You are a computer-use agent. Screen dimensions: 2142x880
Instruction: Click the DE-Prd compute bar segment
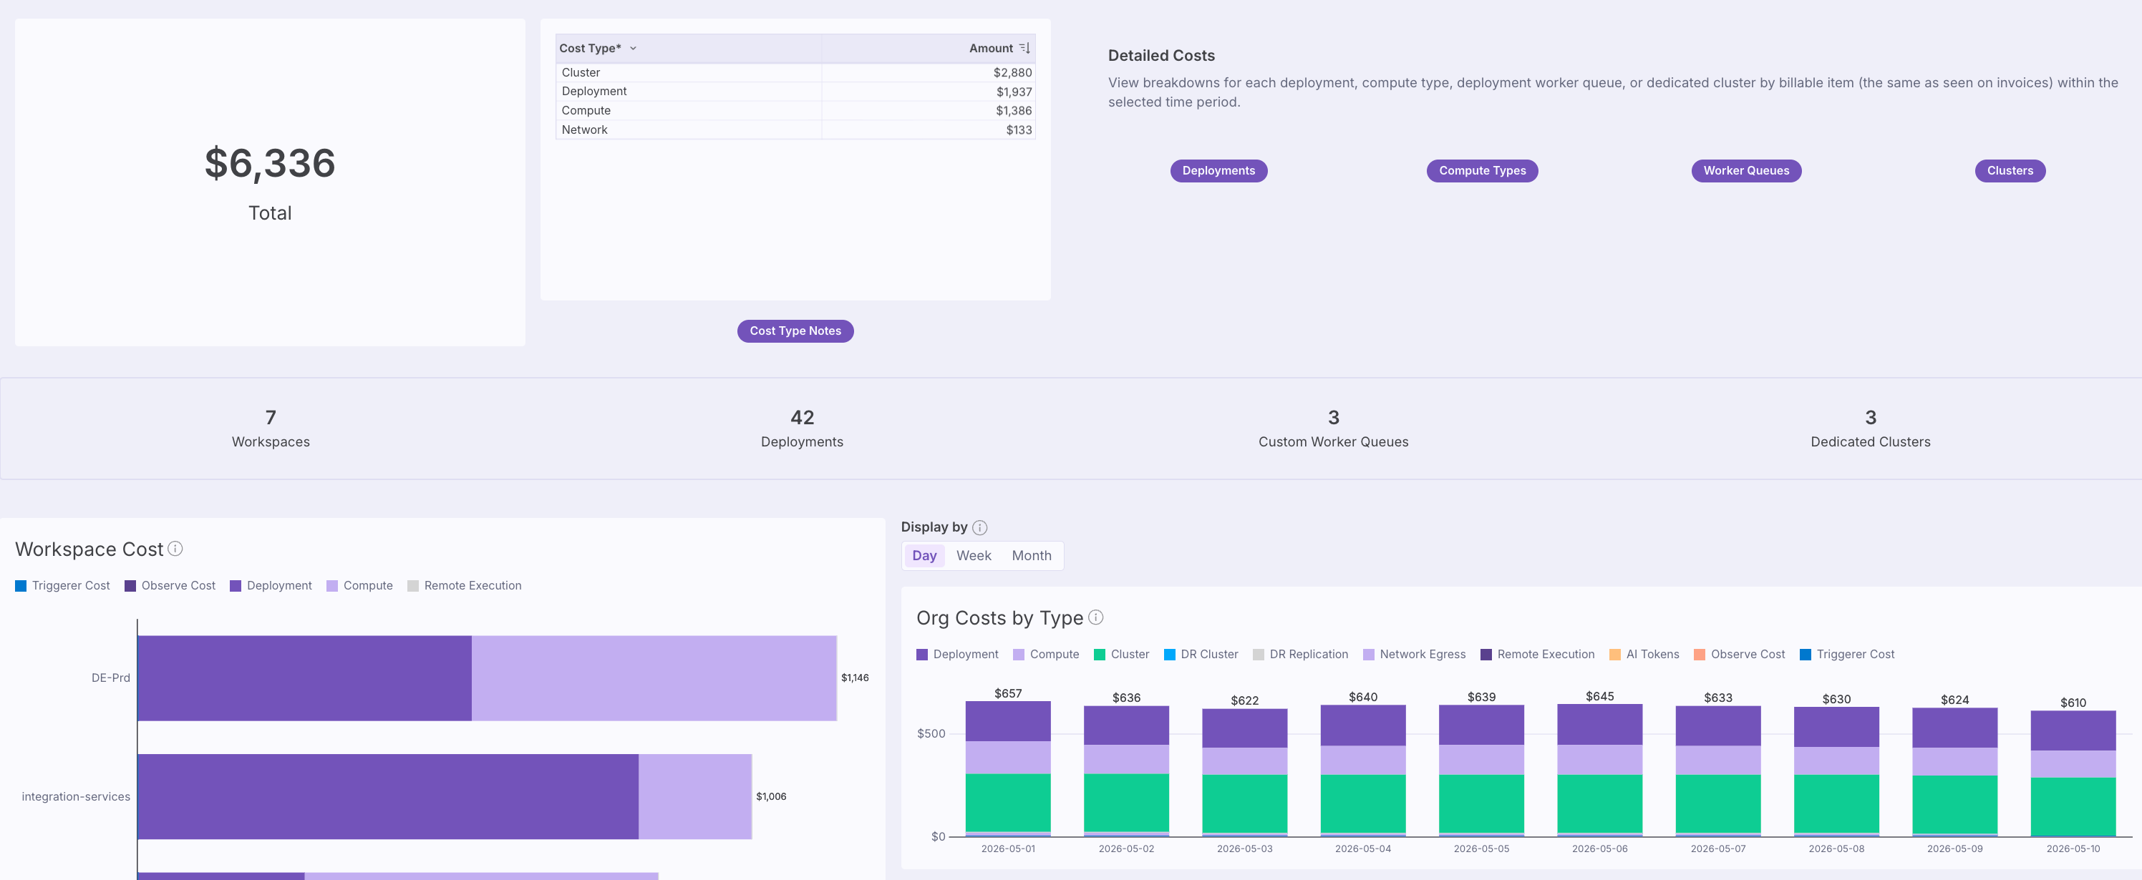tap(654, 678)
